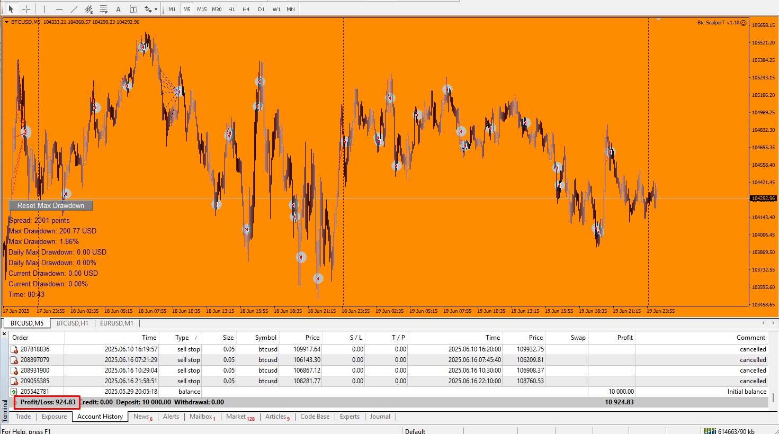Select close price 106209.81
This screenshot has width=779, height=434.
click(530, 360)
